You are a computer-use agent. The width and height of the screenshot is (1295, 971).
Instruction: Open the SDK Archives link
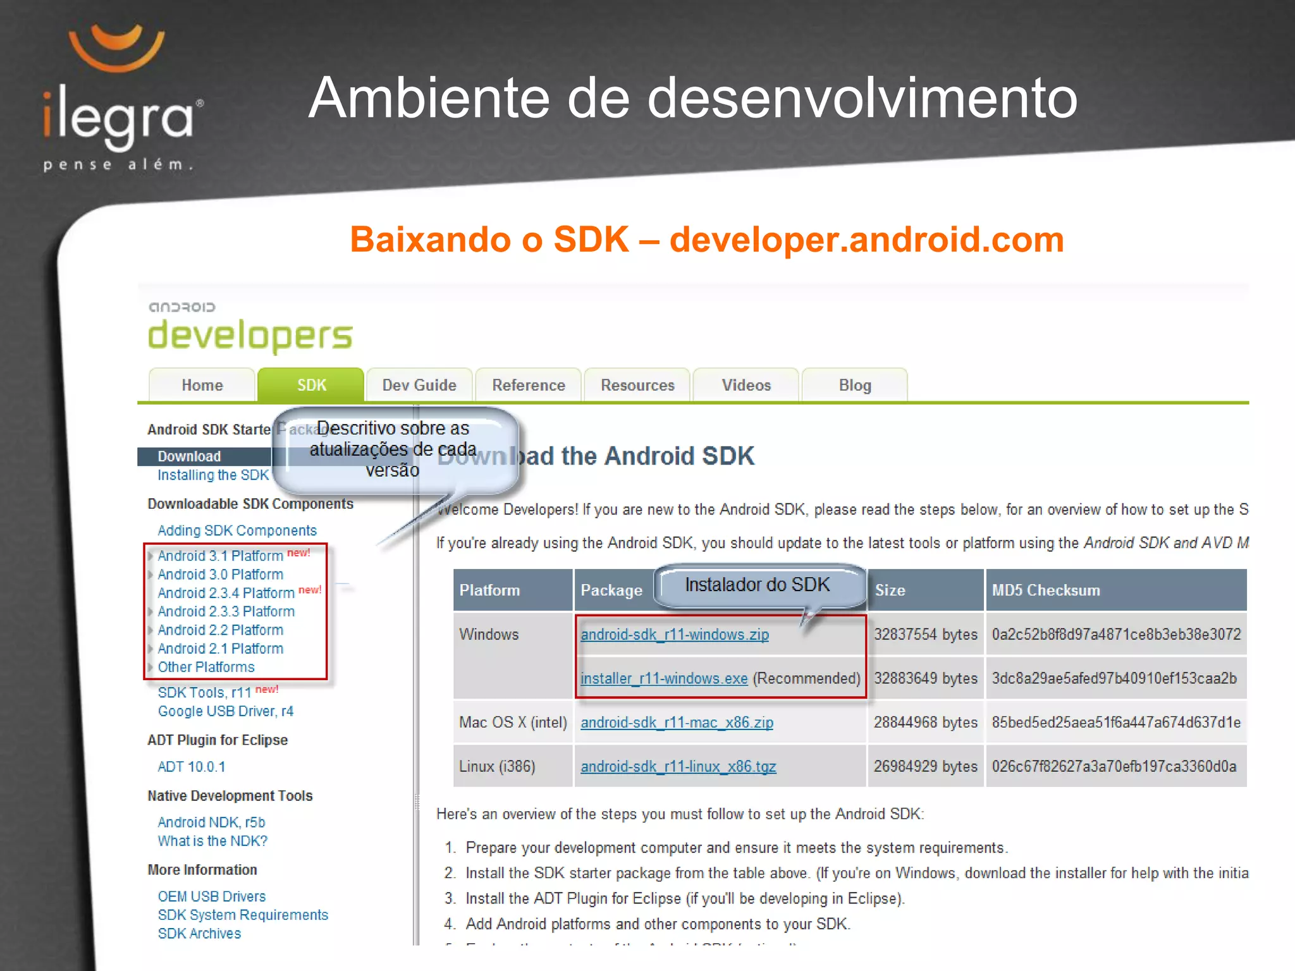click(199, 934)
